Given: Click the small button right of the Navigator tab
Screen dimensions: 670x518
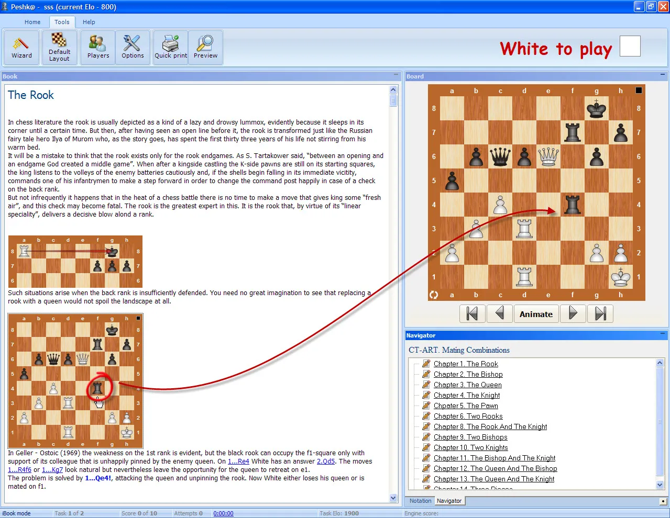Looking at the screenshot, I should coord(663,501).
